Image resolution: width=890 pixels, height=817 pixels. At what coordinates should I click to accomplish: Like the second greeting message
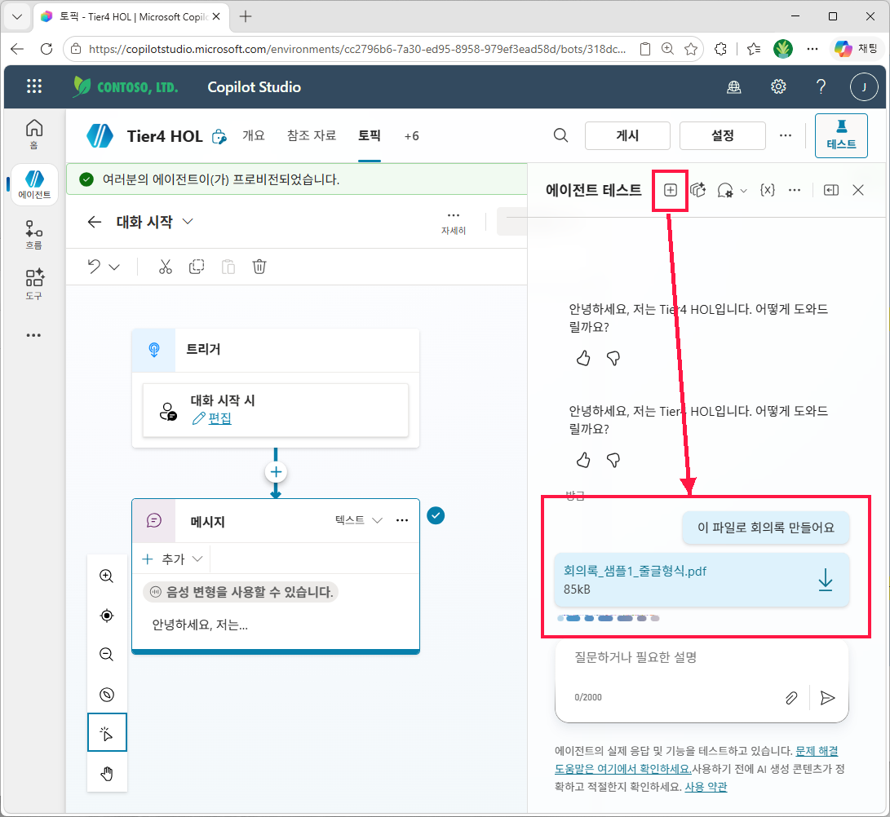click(x=583, y=460)
